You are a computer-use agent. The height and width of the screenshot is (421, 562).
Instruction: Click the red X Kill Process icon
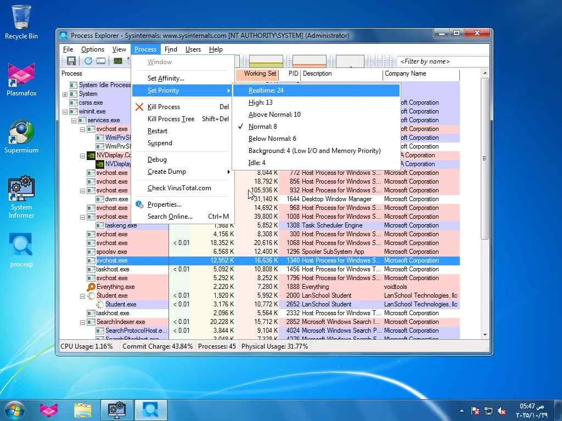139,107
